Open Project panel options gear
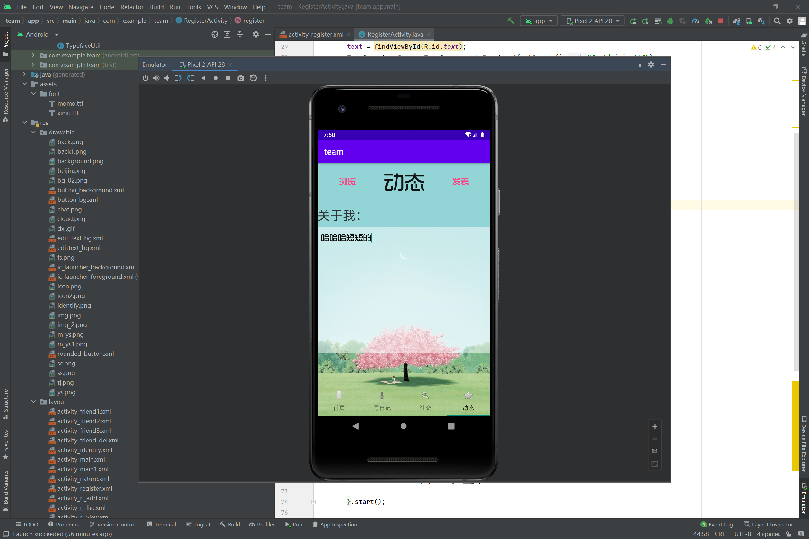The width and height of the screenshot is (809, 539). point(256,34)
